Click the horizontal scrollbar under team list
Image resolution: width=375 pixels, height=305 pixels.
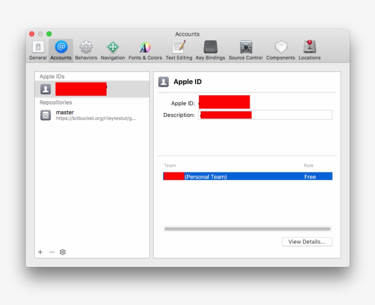pos(247,229)
